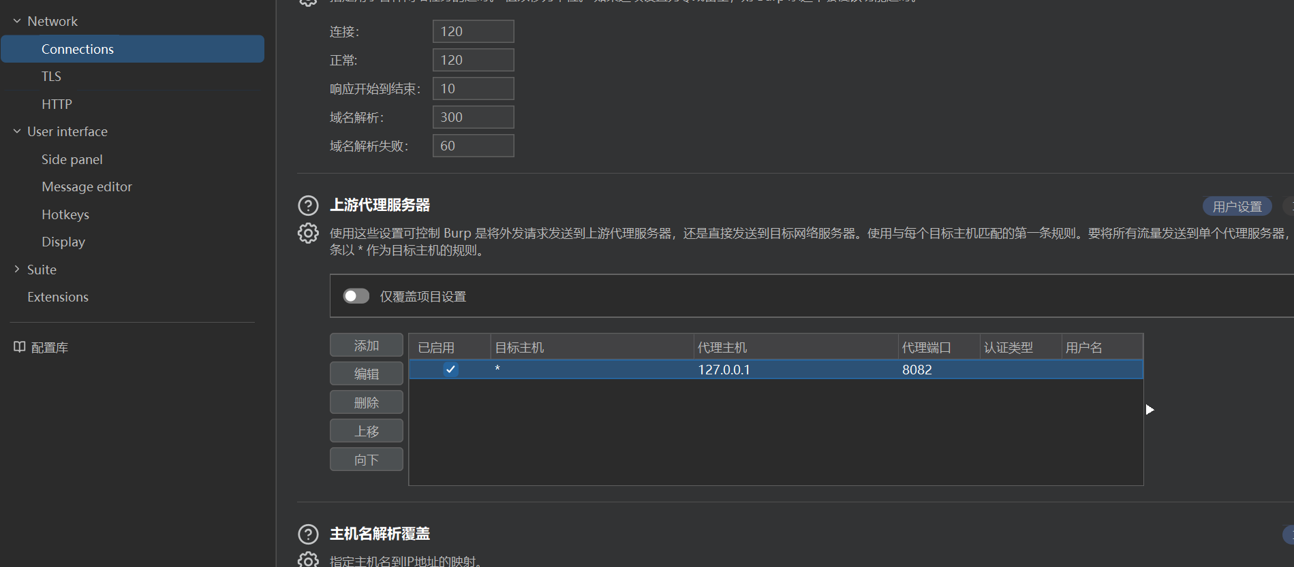The image size is (1294, 567).
Task: Click the 用户设置 badge
Action: pos(1237,206)
